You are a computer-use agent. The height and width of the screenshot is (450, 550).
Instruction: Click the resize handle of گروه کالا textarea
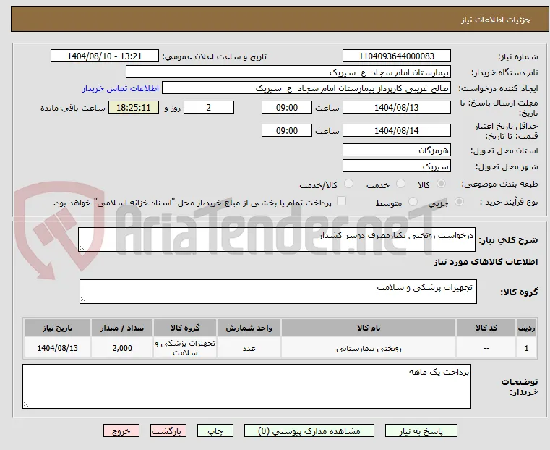click(x=83, y=300)
